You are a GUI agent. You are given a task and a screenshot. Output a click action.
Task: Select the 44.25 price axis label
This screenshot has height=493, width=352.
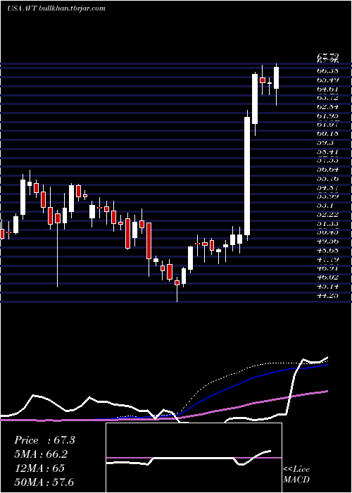tap(327, 296)
